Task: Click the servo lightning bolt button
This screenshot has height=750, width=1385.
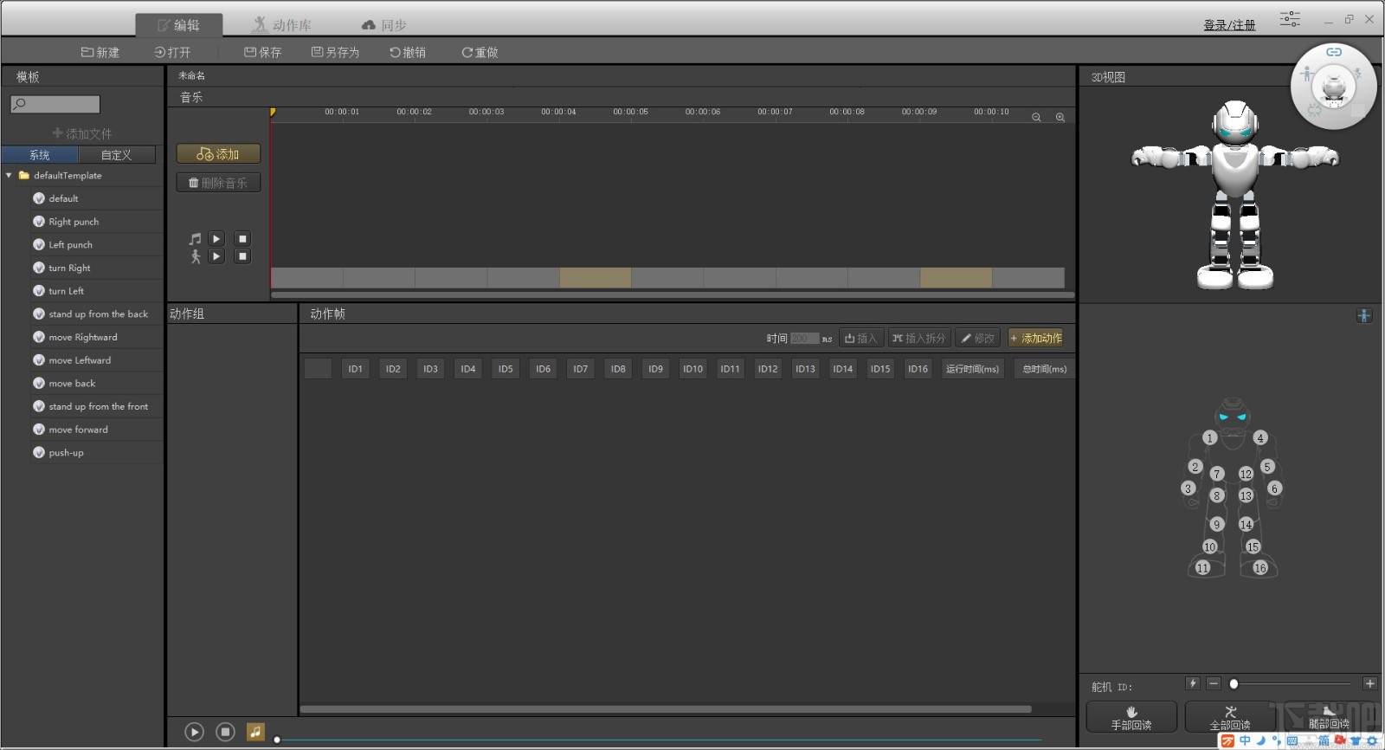Action: [x=1193, y=684]
